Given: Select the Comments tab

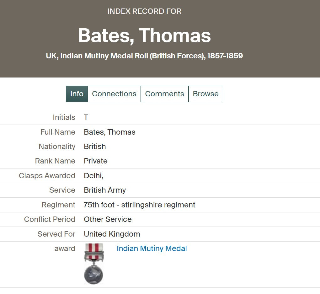Looking at the screenshot, I should click(x=164, y=94).
